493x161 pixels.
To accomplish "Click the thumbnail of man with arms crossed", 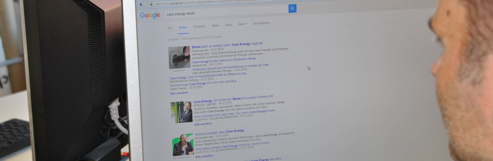I will tap(182, 112).
